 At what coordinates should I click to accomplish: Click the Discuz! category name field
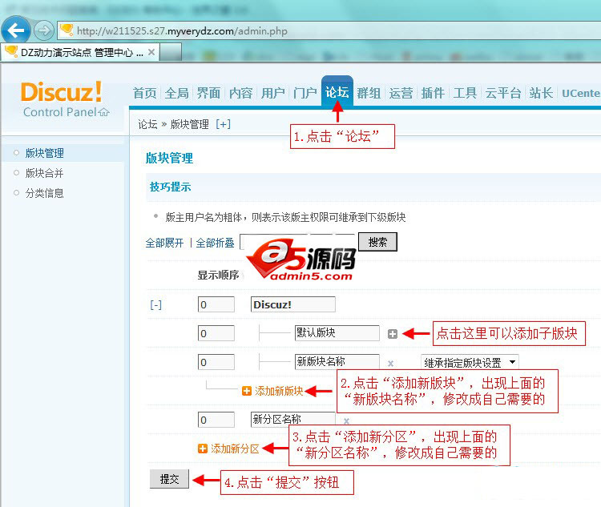tap(293, 304)
